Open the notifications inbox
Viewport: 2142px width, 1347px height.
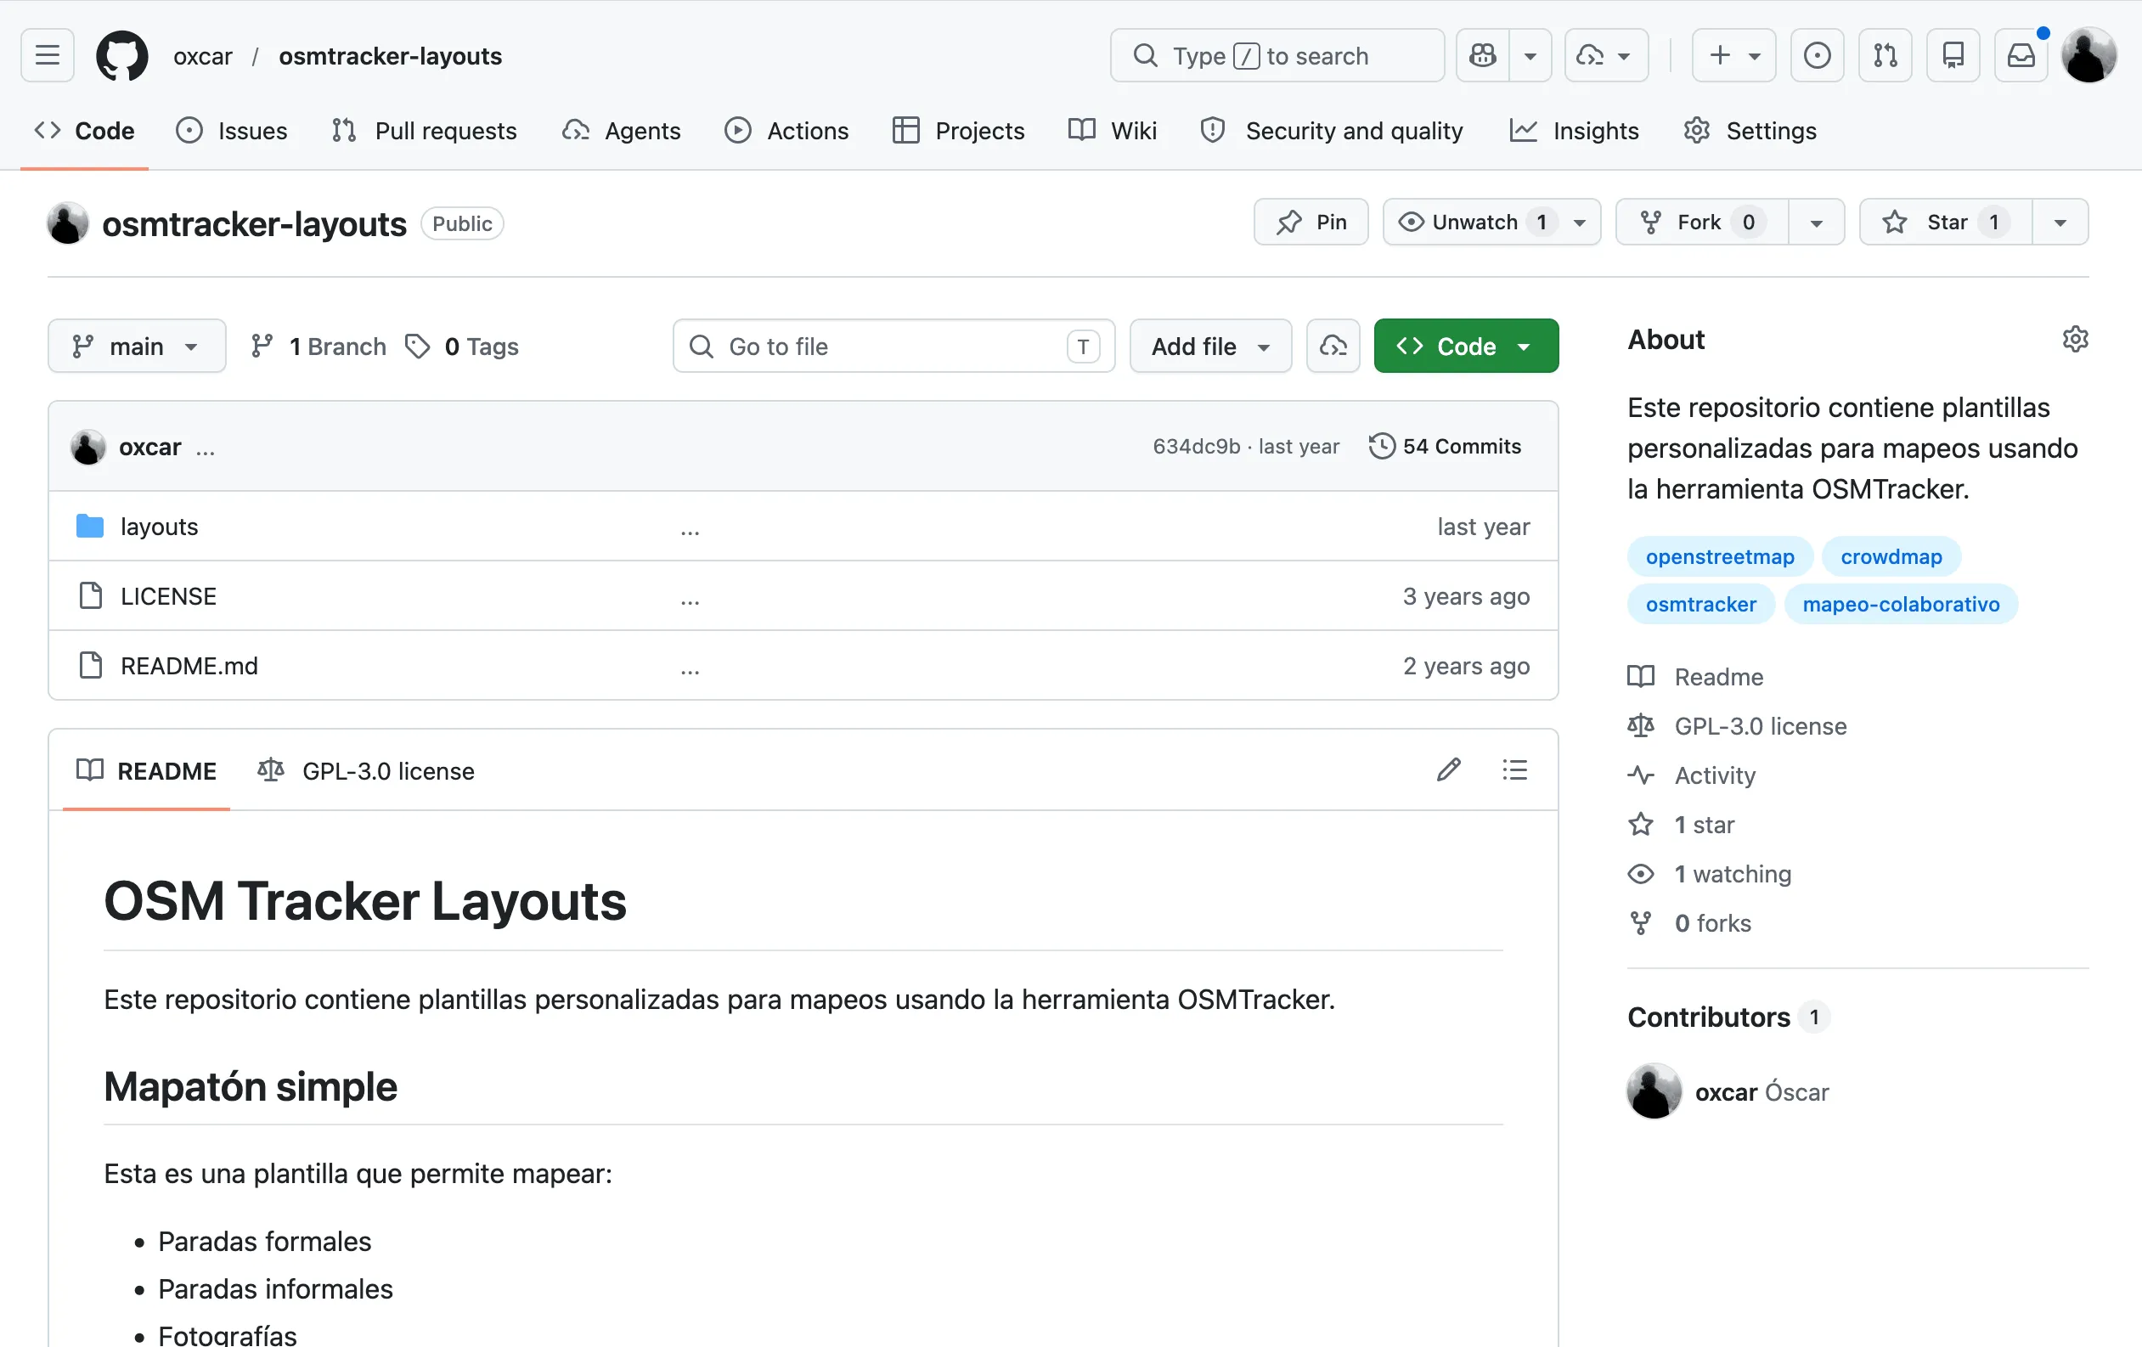pyautogui.click(x=2021, y=55)
